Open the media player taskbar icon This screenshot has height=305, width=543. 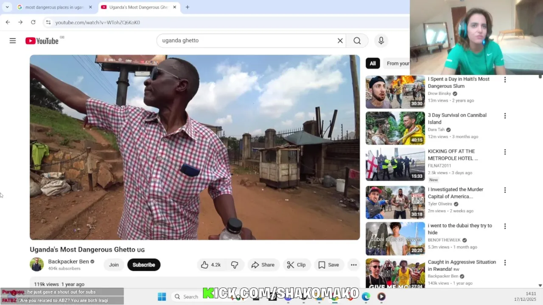(381, 297)
